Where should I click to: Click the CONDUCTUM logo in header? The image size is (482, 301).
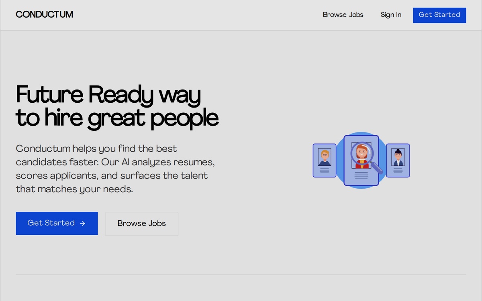[x=45, y=14]
